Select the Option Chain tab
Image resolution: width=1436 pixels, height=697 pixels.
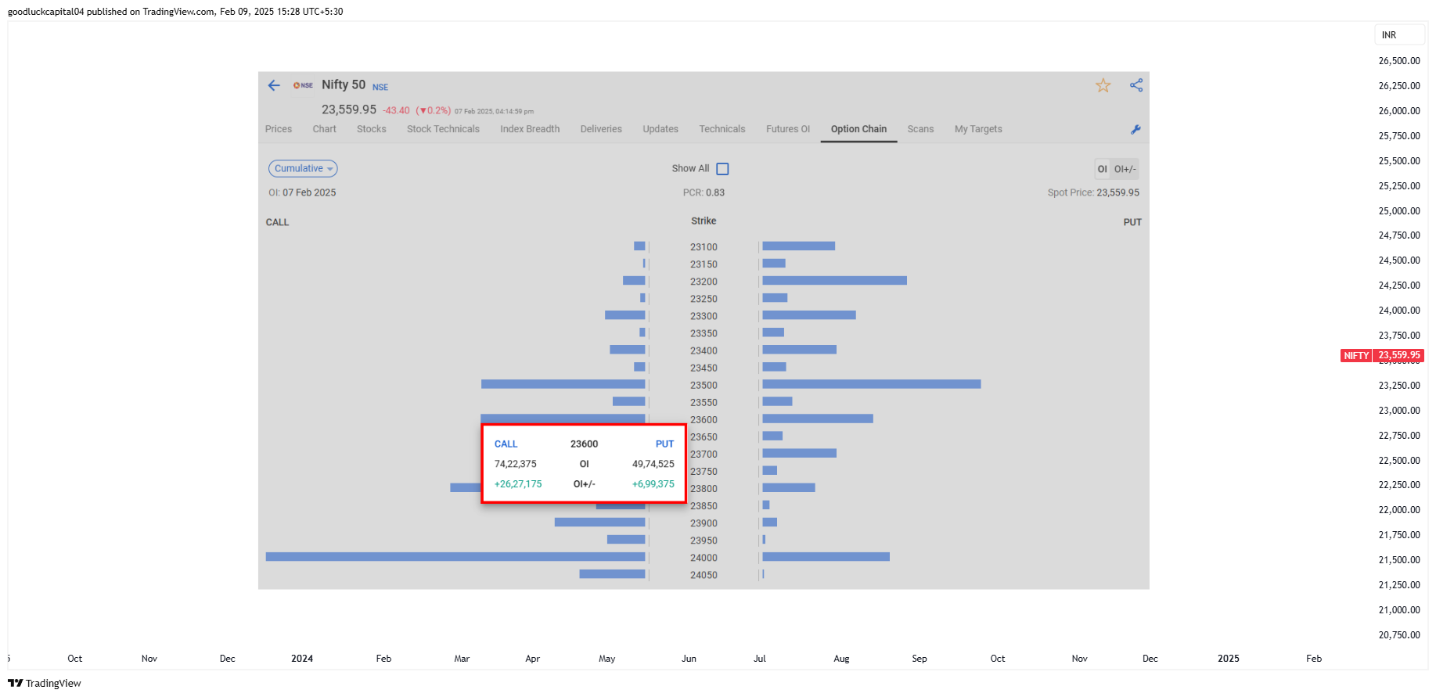tap(858, 129)
